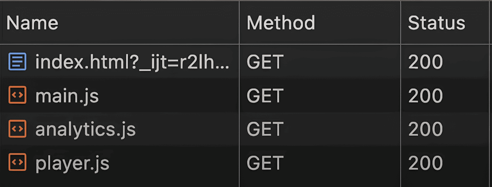Open the analytics.js request name
The height and width of the screenshot is (187, 492).
pyautogui.click(x=86, y=129)
